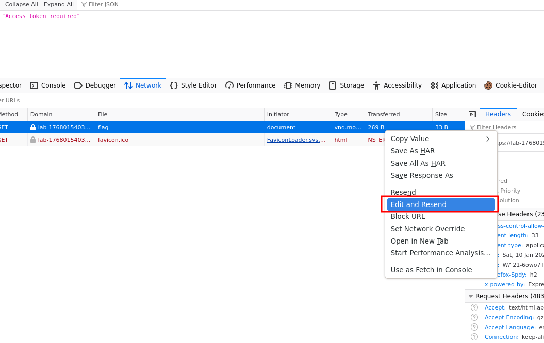This screenshot has height=343, width=544.
Task: Choose Block URL
Action: tap(441, 216)
